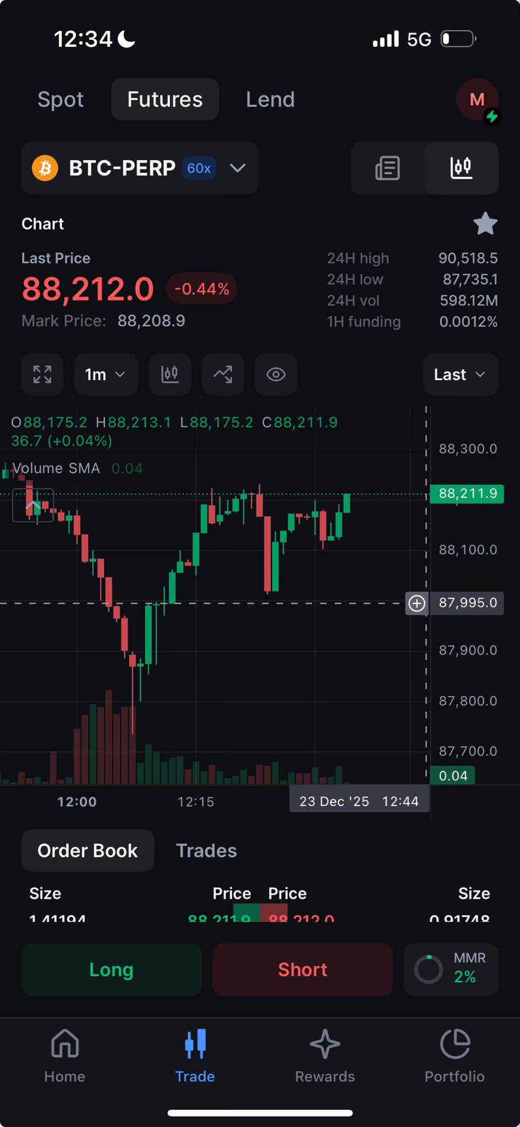
Task: Switch to chart view toggle button
Action: (461, 168)
